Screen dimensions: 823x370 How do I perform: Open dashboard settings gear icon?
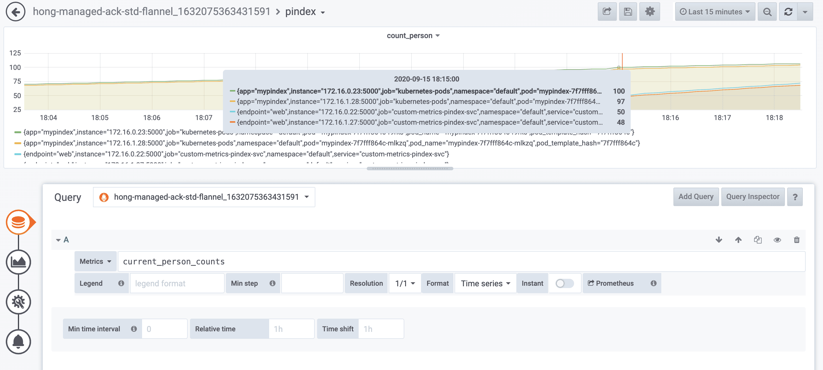pos(649,12)
